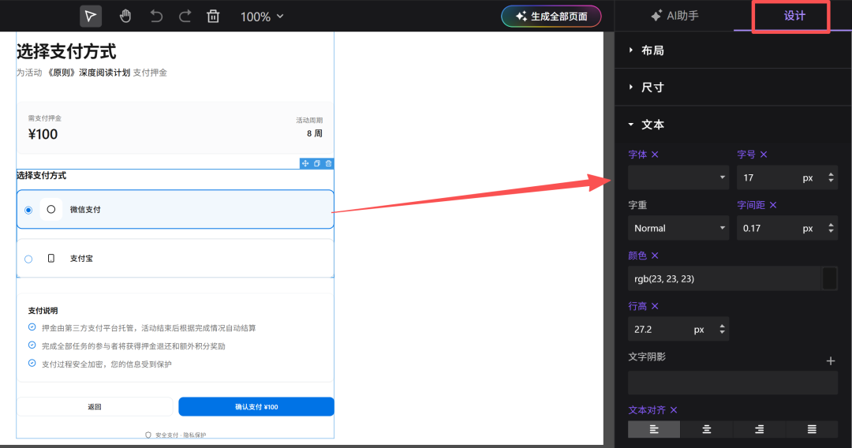The image size is (852, 448).
Task: Open the text color swatch picker
Action: coord(829,278)
